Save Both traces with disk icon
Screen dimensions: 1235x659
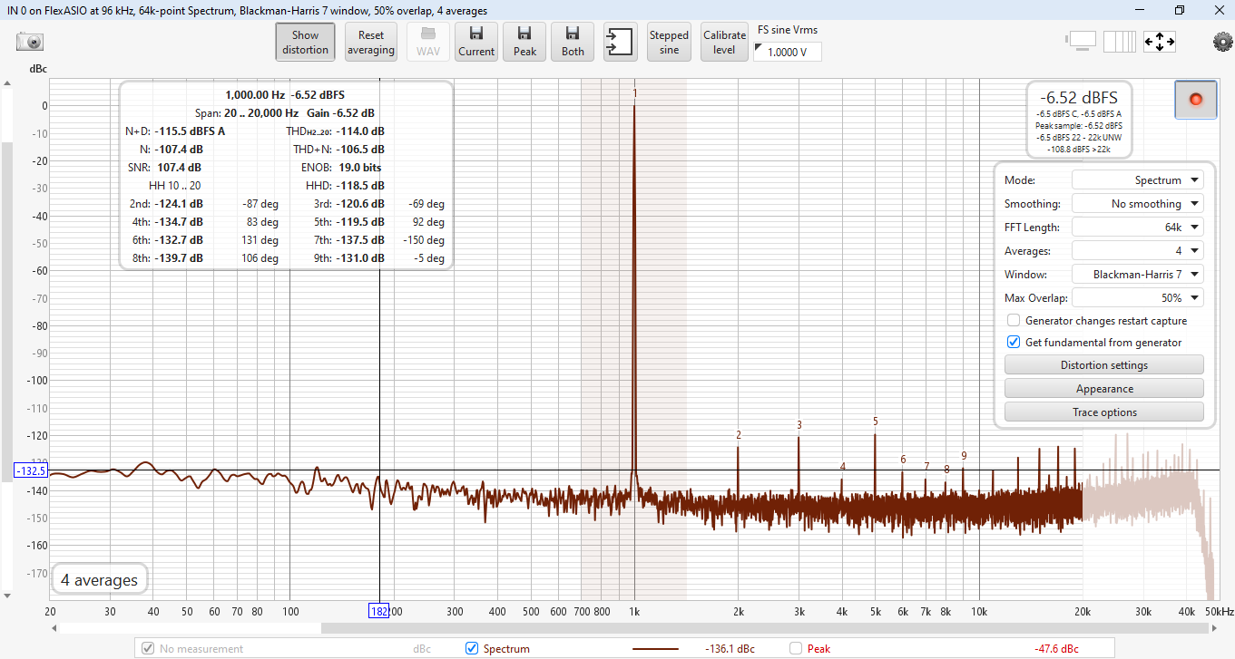(573, 43)
